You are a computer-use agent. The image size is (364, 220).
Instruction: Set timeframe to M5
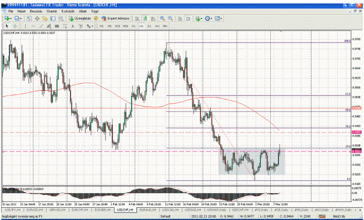click(109, 26)
